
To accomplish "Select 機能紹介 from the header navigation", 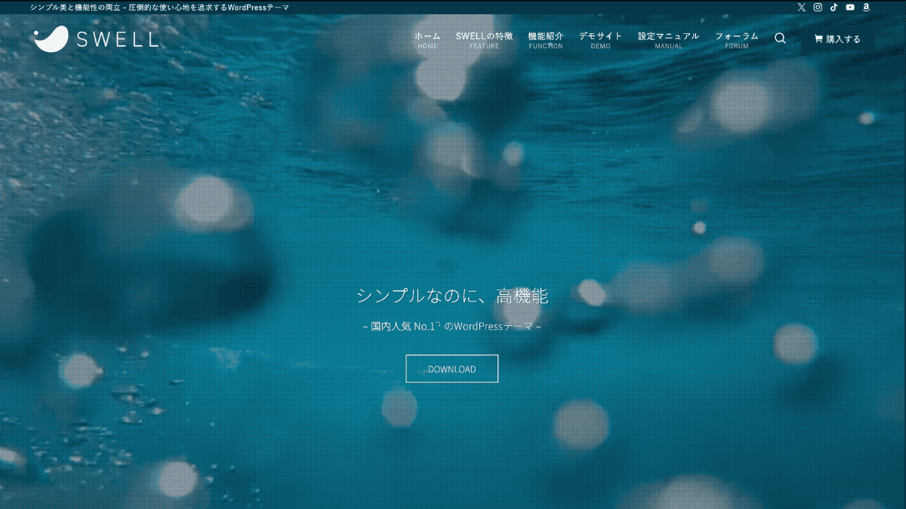I will tap(545, 38).
